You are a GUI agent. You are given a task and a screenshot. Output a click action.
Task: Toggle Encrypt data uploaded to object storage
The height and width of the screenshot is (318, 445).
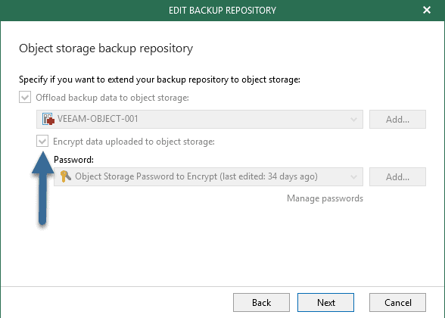click(x=42, y=141)
